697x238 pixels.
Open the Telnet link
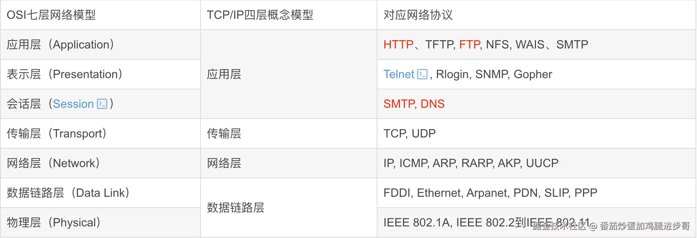[x=398, y=74]
